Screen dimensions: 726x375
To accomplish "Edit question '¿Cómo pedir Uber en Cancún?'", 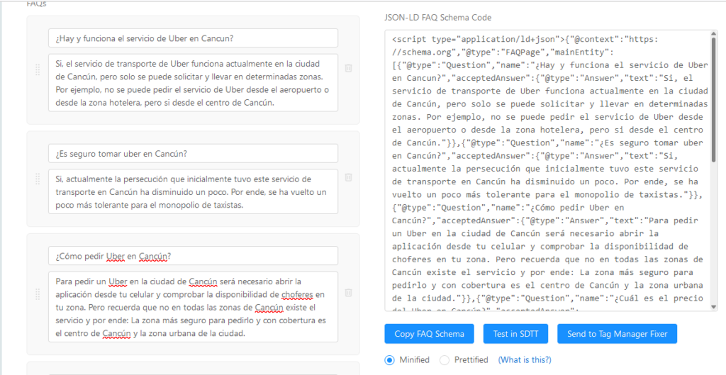I will tap(193, 256).
